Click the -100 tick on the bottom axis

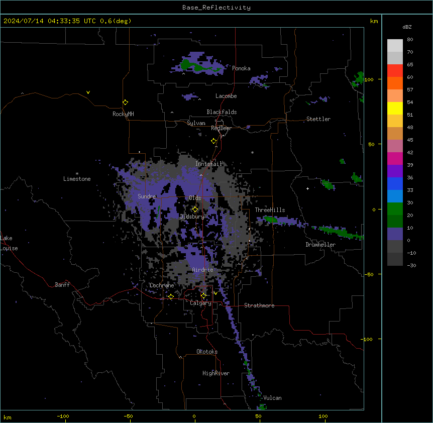[x=63, y=416]
